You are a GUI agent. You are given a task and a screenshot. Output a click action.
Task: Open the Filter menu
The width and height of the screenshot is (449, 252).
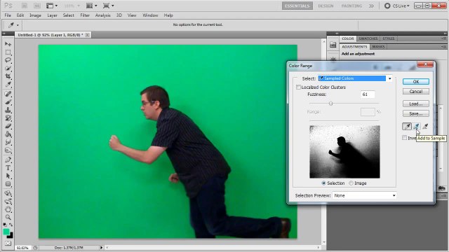pyautogui.click(x=85, y=15)
